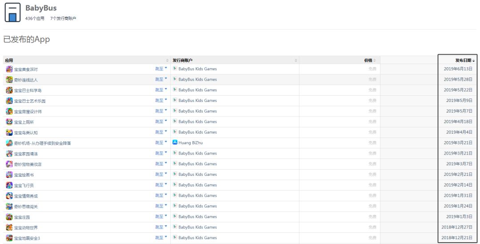
Task: Click the 宝宝情商养成 app icon
Action: (x=9, y=196)
